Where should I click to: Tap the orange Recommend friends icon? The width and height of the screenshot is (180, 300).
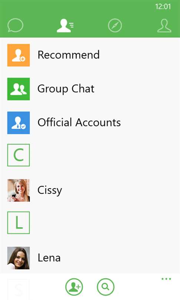pos(19,55)
